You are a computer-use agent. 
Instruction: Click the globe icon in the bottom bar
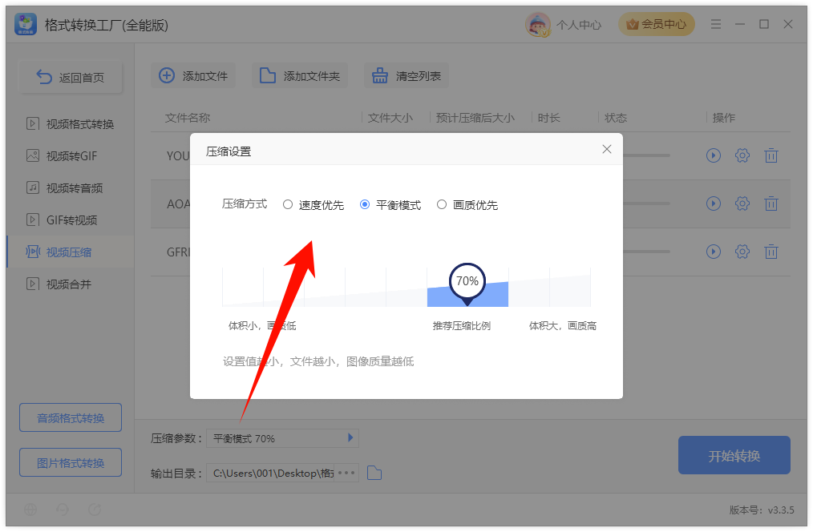[30, 510]
